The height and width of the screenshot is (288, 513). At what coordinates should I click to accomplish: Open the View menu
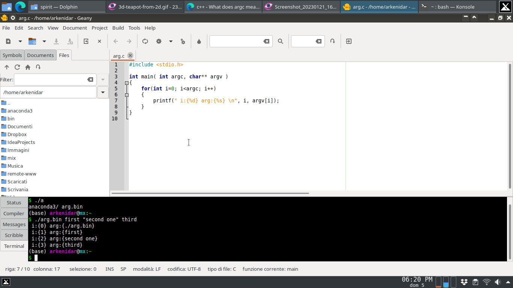(53, 28)
